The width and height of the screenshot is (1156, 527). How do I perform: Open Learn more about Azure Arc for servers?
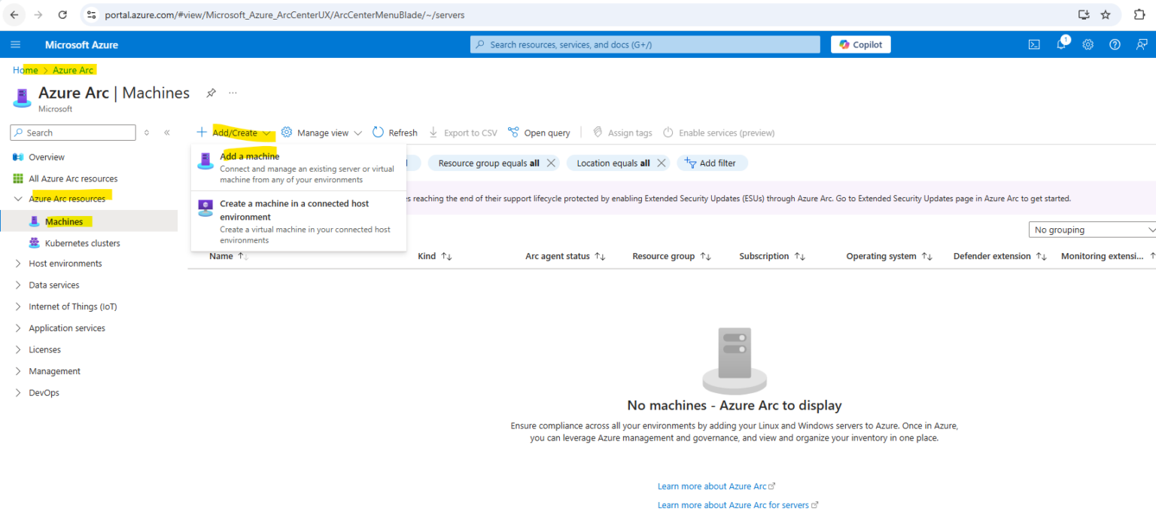733,504
